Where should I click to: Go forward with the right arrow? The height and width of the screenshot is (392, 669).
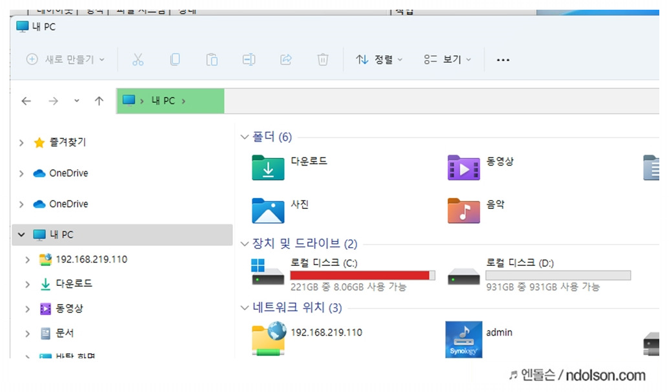tap(53, 101)
